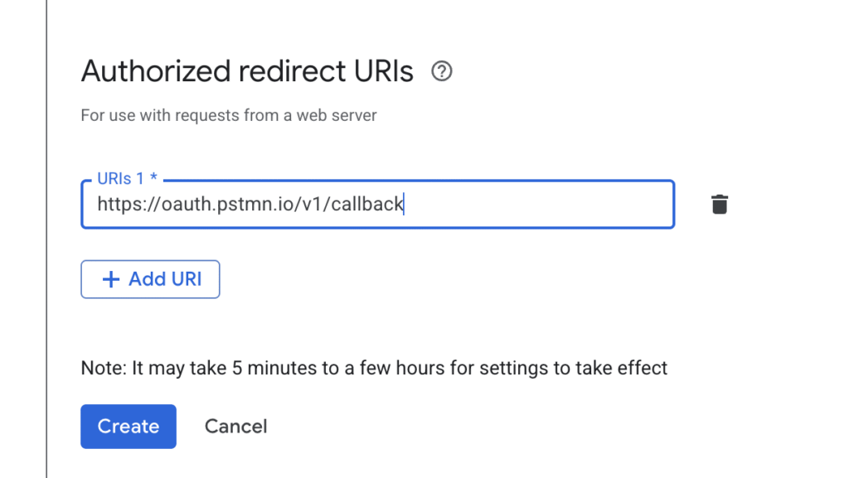Cancel the OAuth client creation
This screenshot has height=478, width=849.
[235, 427]
